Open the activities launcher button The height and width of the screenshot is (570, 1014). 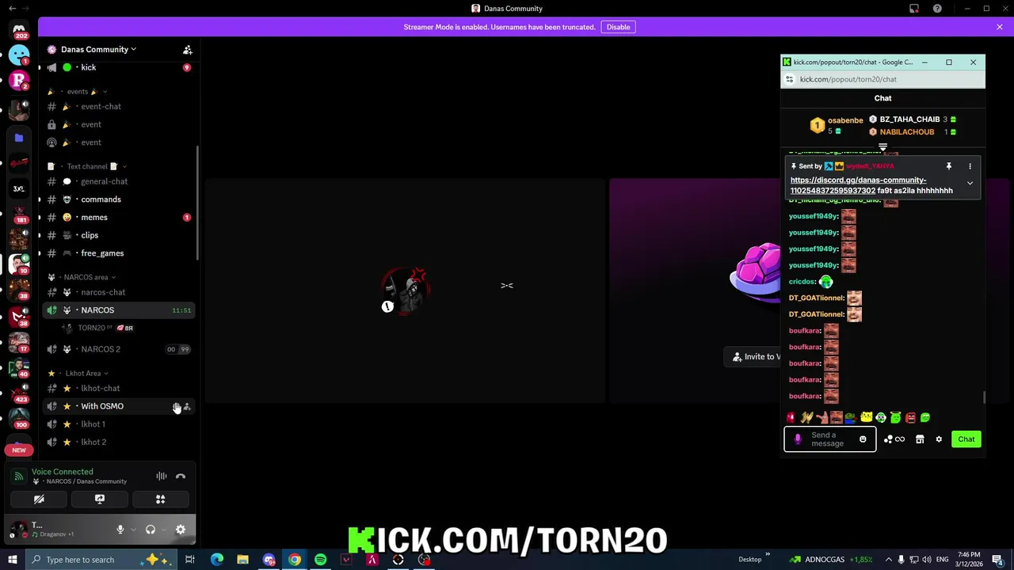coord(161,500)
